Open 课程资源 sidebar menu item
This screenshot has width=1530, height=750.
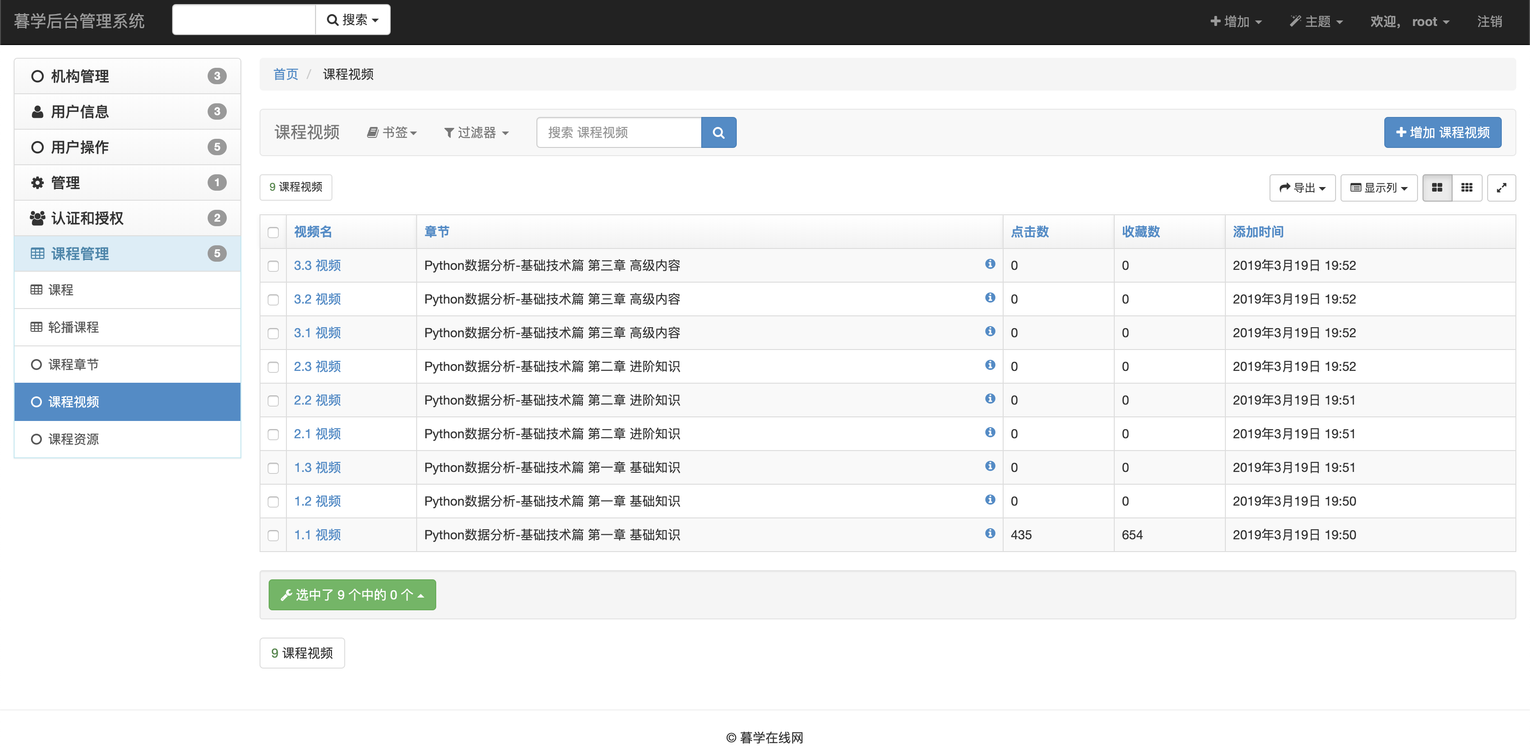73,439
